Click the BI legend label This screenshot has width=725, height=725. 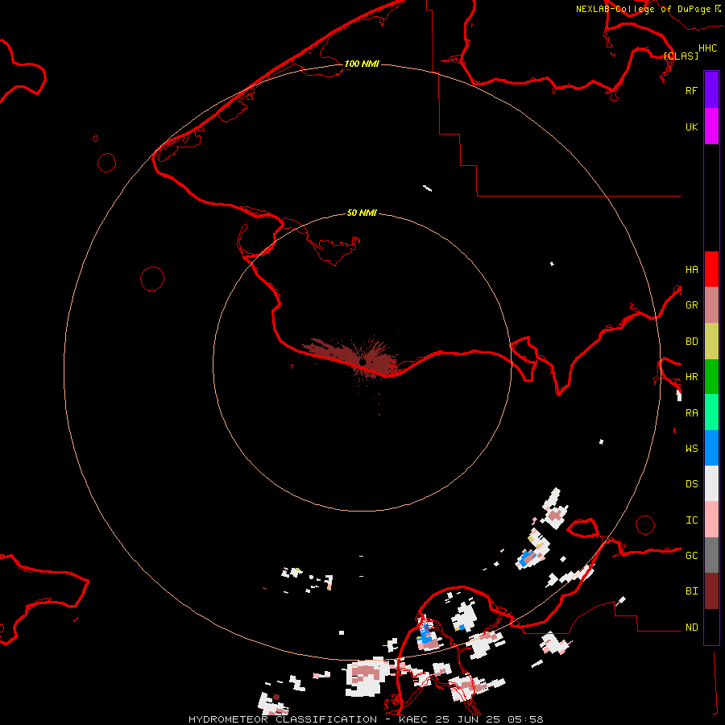click(691, 591)
